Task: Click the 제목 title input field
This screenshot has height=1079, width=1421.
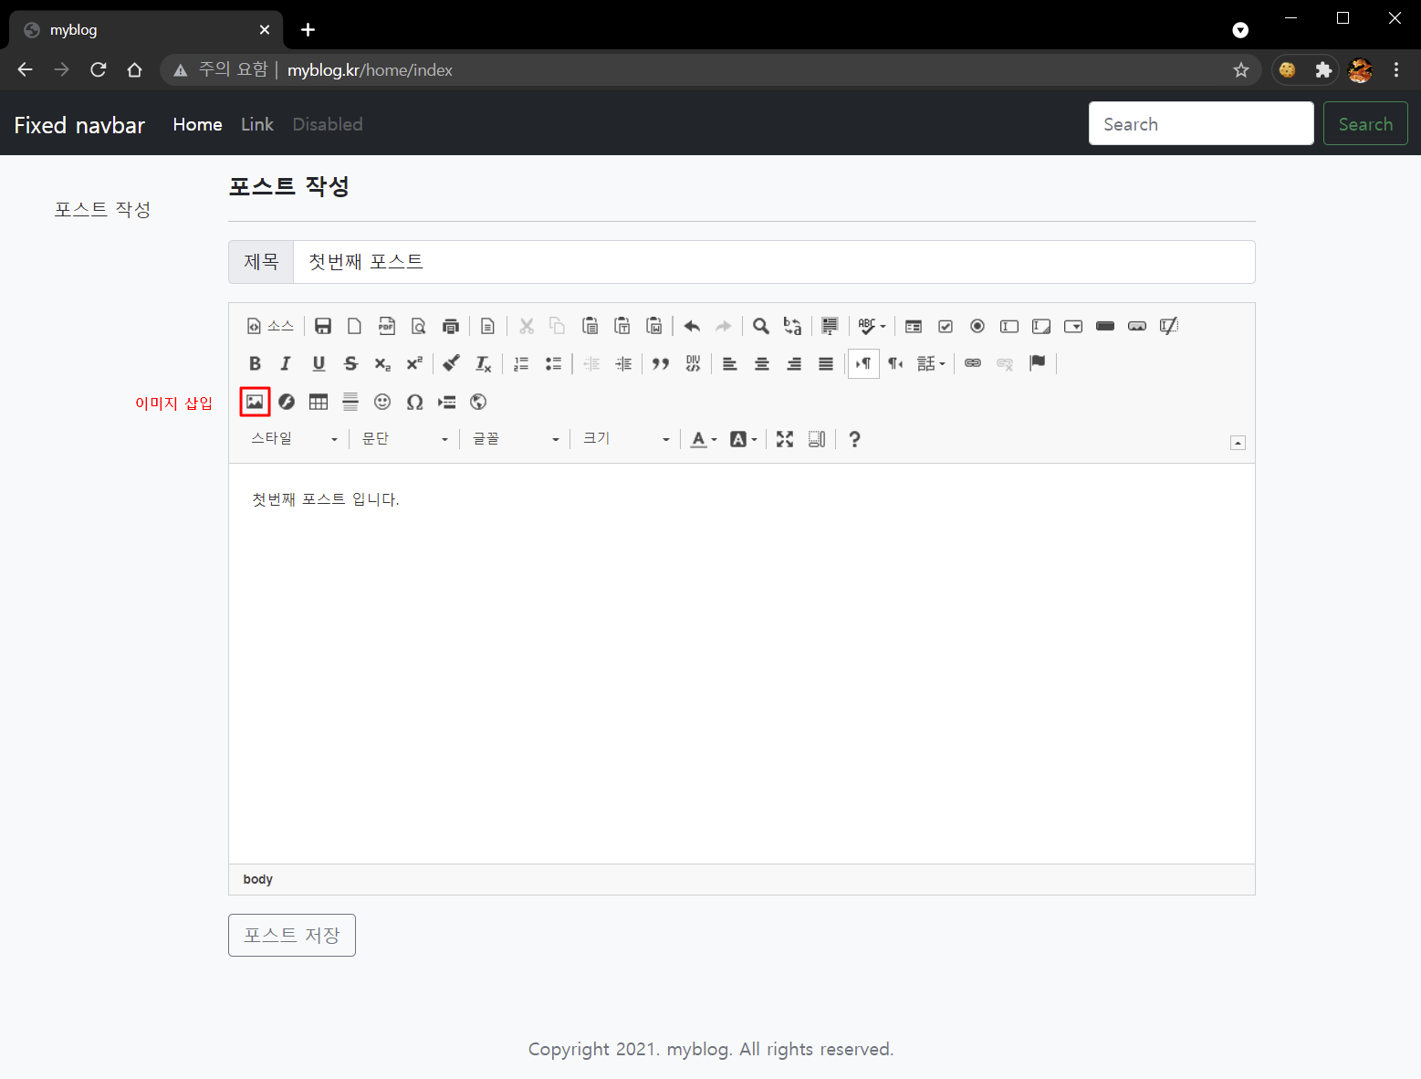Action: [x=773, y=262]
